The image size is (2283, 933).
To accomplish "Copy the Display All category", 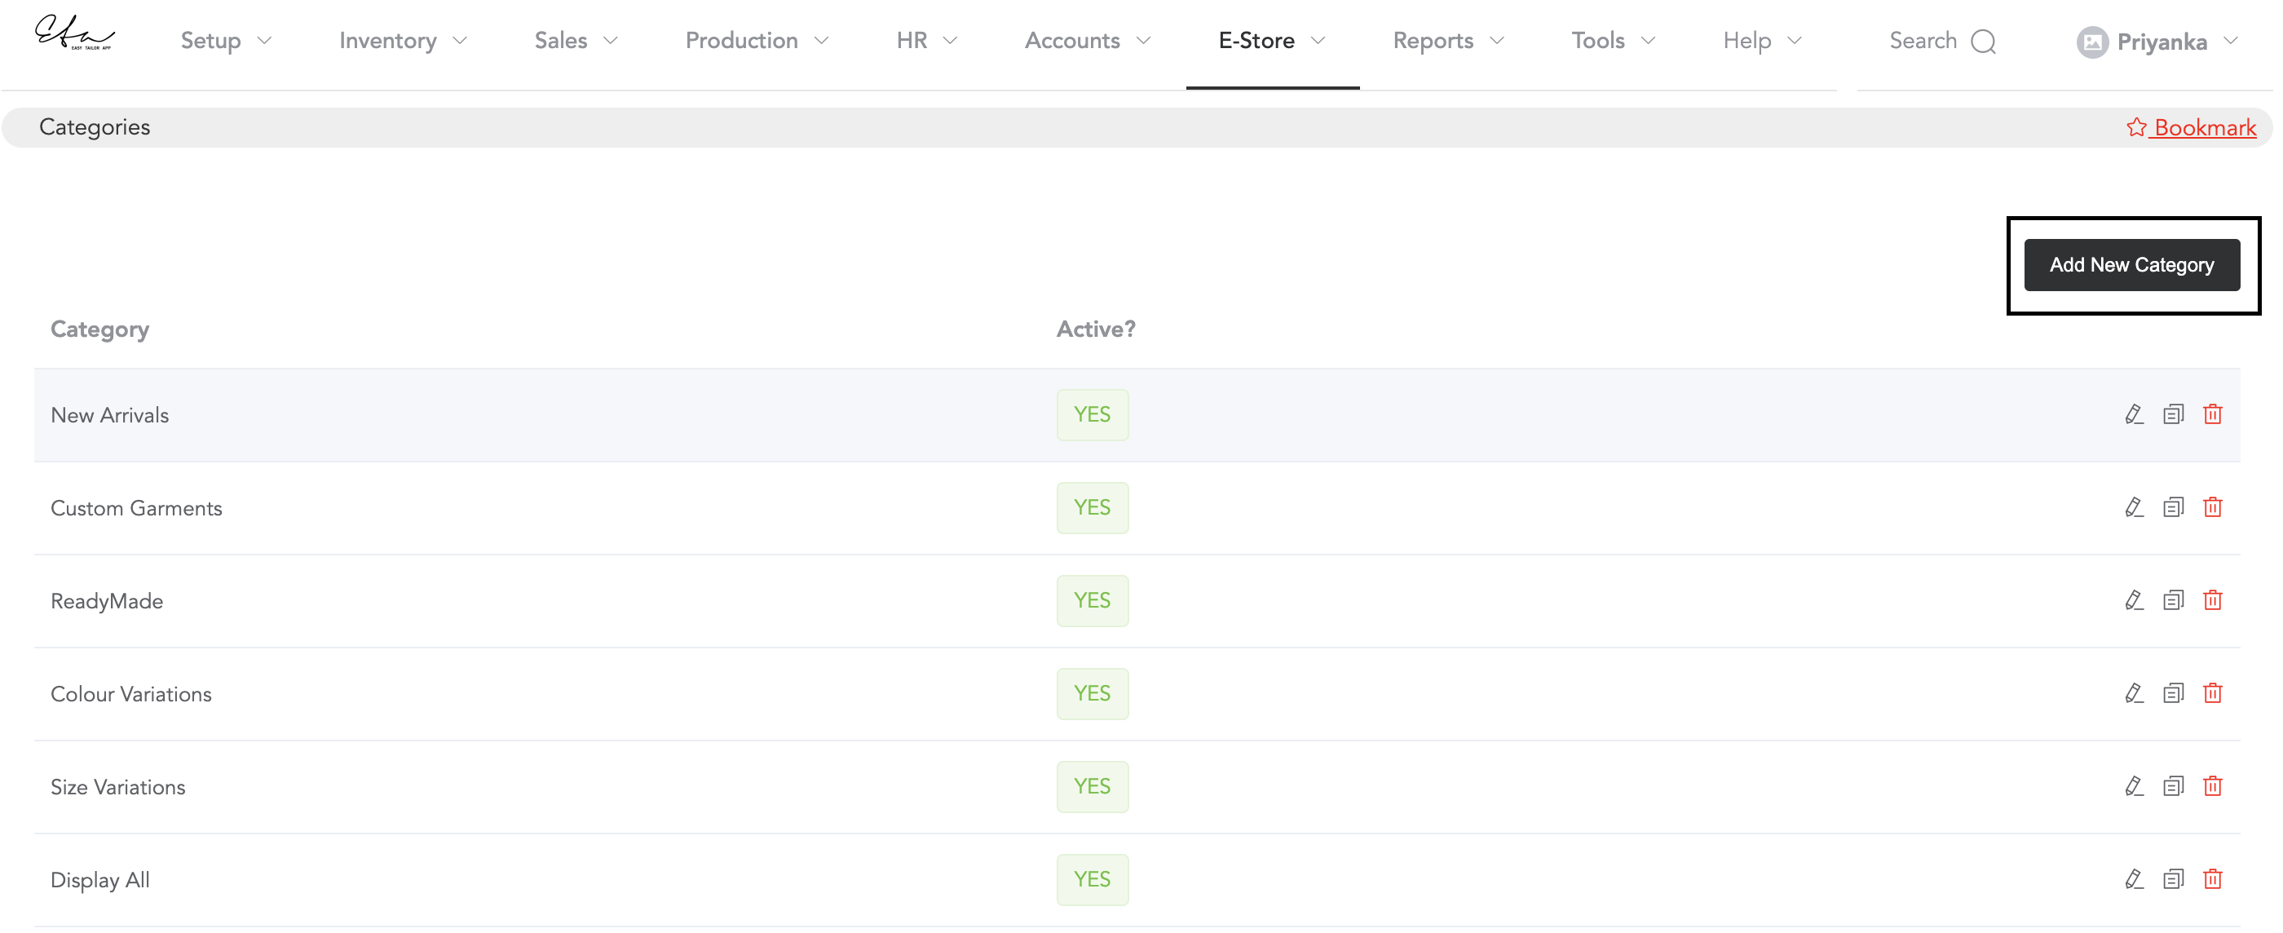I will point(2172,880).
